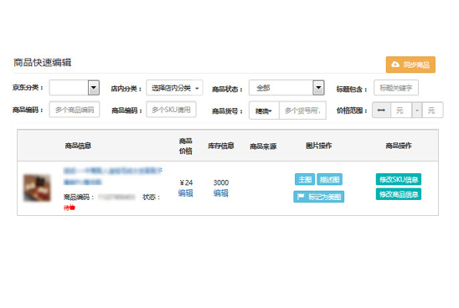Click the cloud icon on 同步商品 button
The image size is (459, 308).
coord(395,64)
